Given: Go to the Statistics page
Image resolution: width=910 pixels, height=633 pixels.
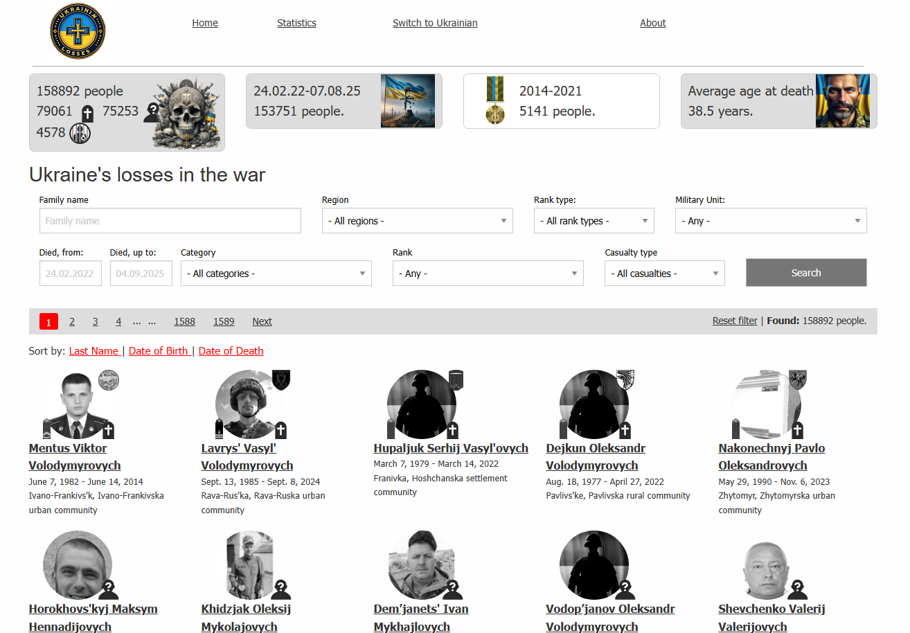Looking at the screenshot, I should tap(296, 23).
